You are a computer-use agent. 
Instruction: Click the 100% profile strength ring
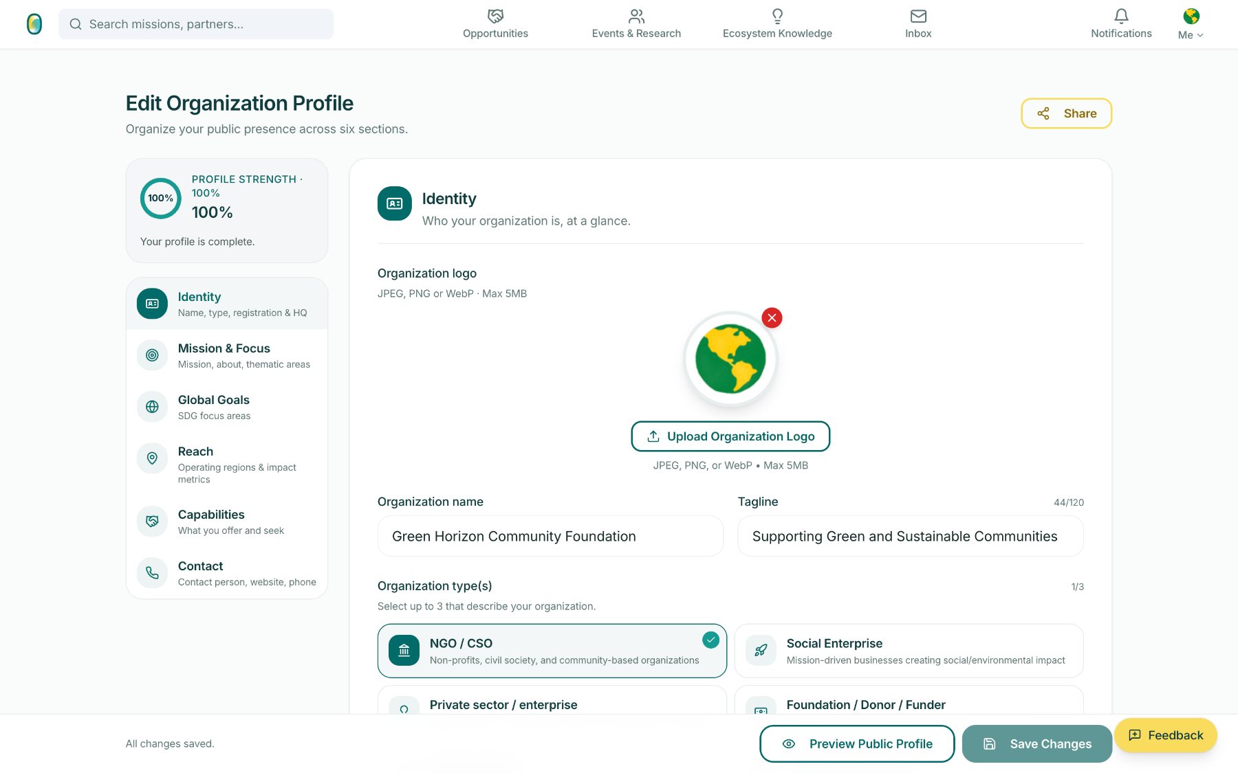coord(160,199)
